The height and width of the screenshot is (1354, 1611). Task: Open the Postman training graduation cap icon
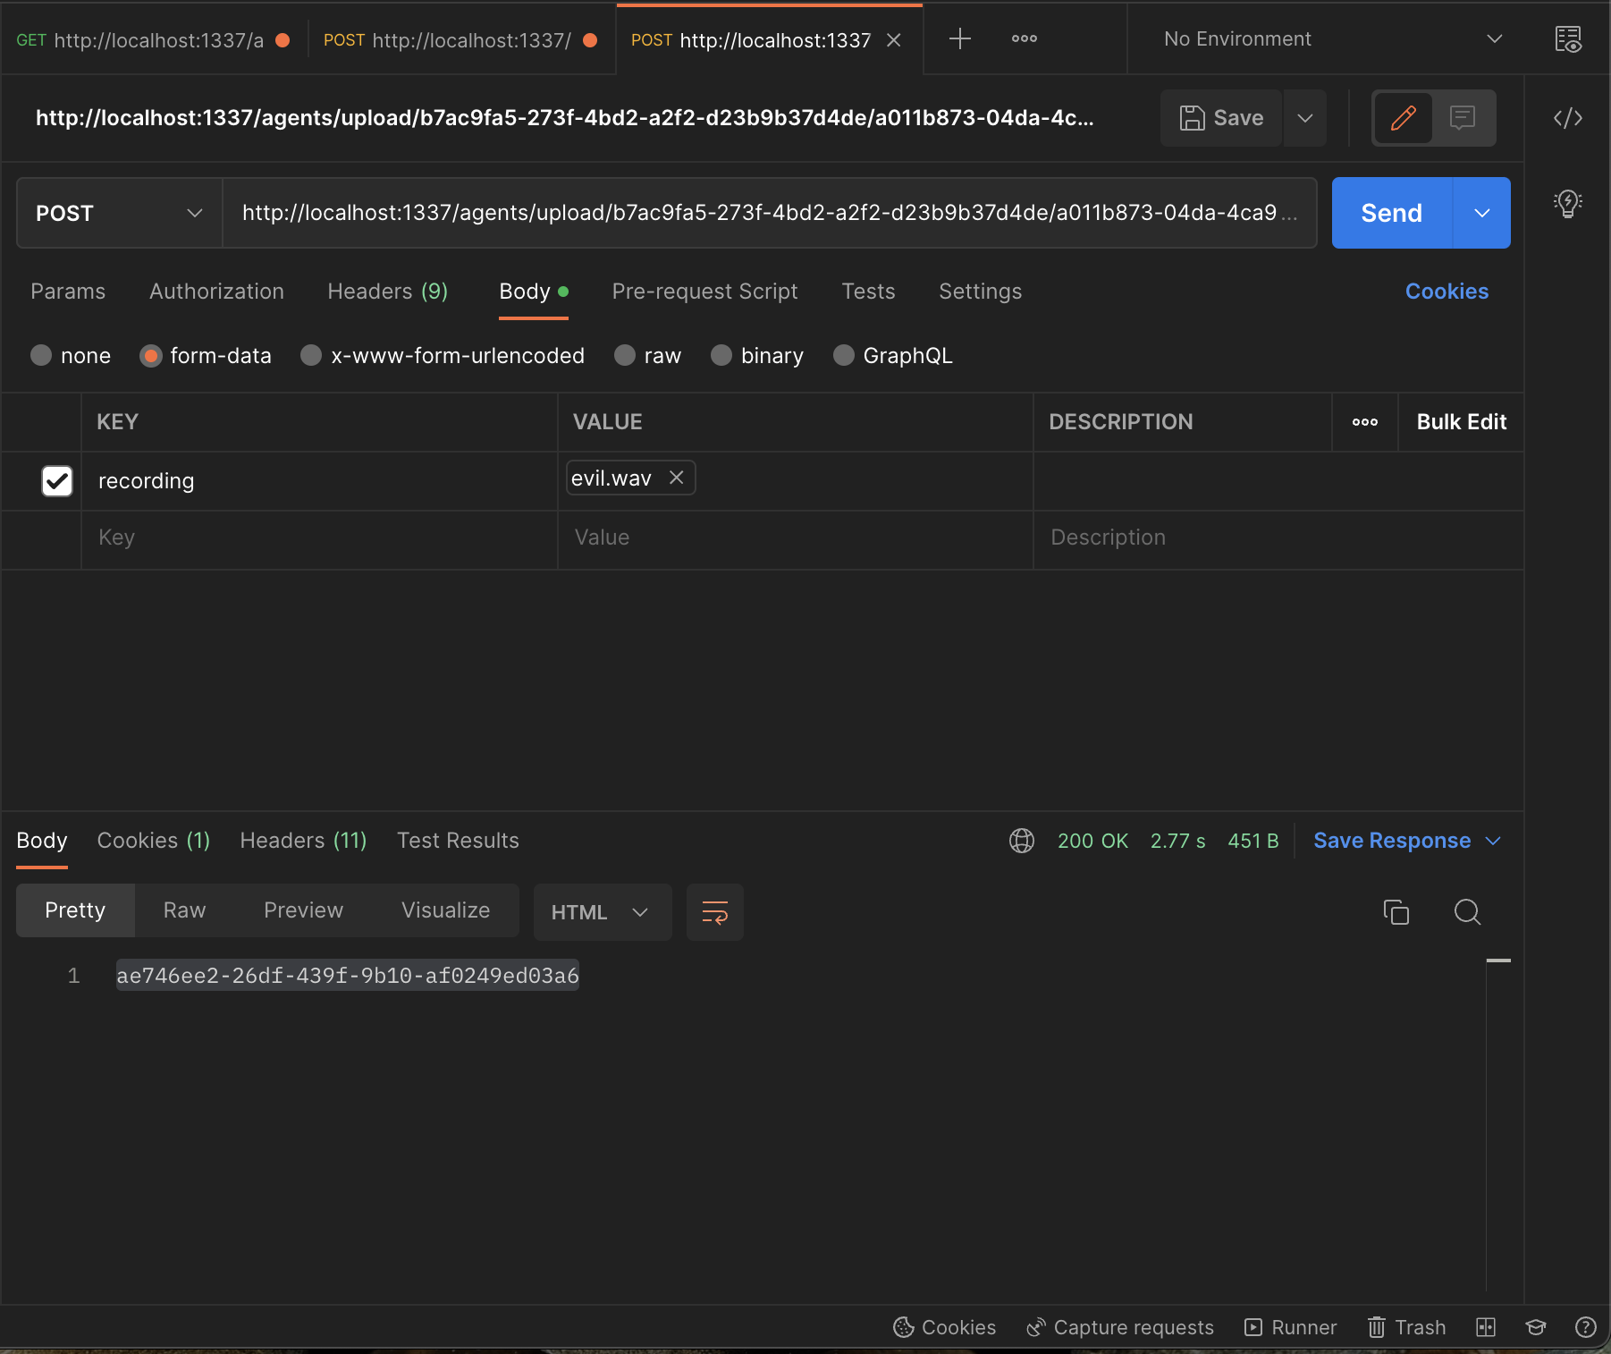tap(1535, 1327)
